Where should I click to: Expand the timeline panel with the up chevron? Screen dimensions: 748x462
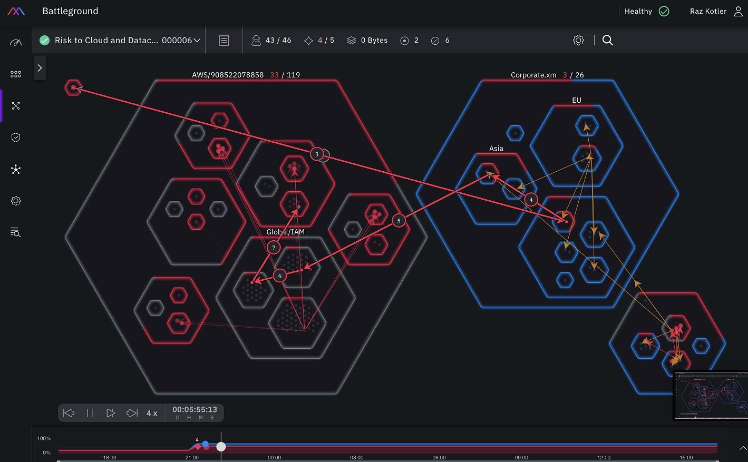tap(743, 448)
